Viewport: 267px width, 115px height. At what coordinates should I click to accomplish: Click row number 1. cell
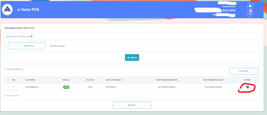coord(14,87)
